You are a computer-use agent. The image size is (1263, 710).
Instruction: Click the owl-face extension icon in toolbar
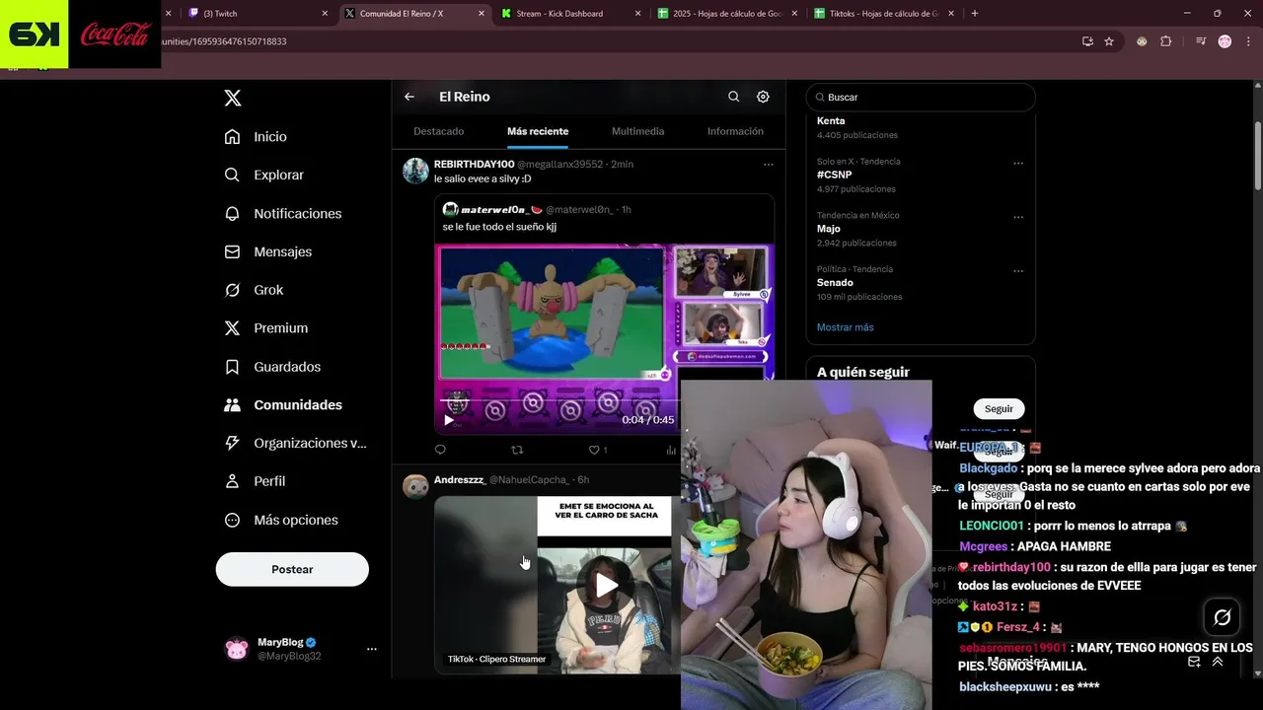(1142, 41)
